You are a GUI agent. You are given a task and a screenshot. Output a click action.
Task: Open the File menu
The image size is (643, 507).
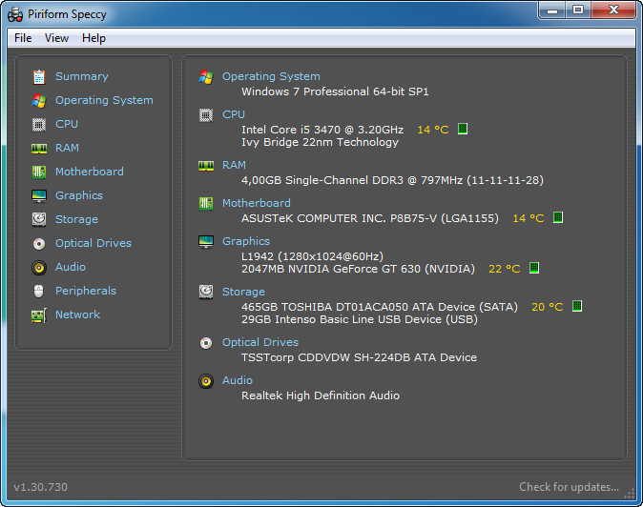click(x=23, y=38)
